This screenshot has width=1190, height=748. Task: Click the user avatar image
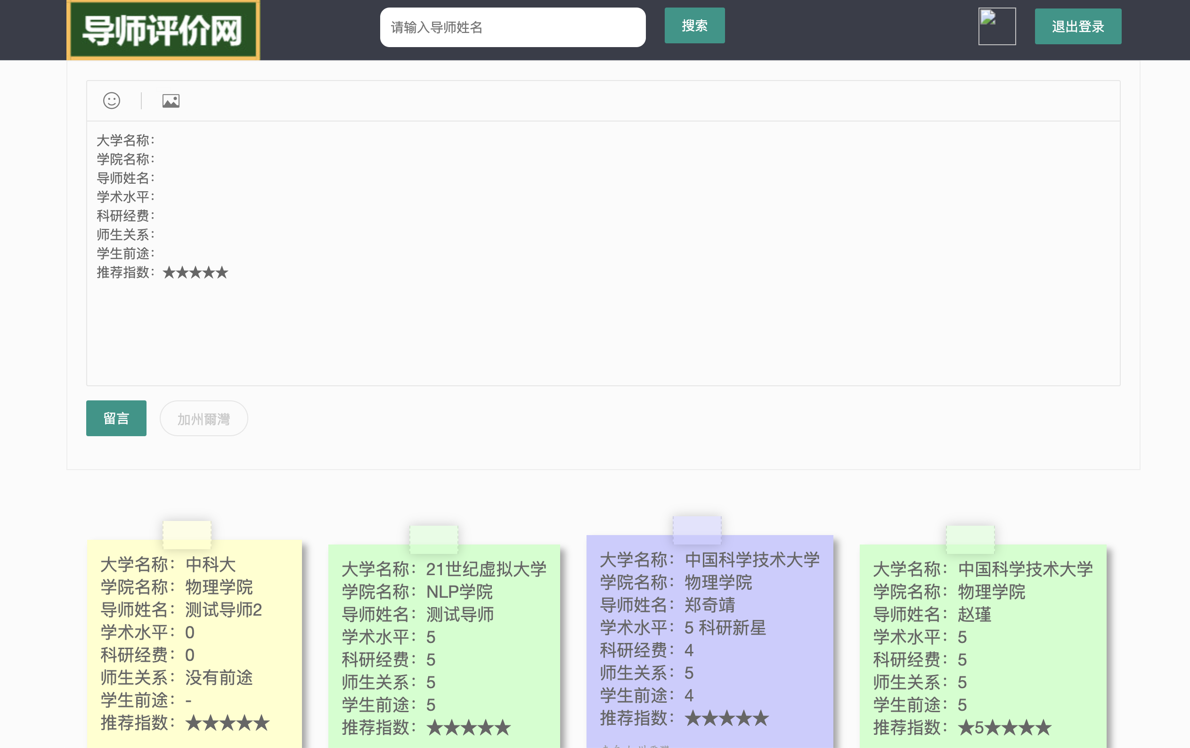pyautogui.click(x=997, y=26)
